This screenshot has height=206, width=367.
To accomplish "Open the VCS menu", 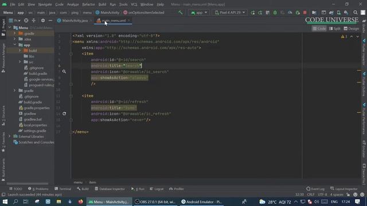I will click(134, 5).
